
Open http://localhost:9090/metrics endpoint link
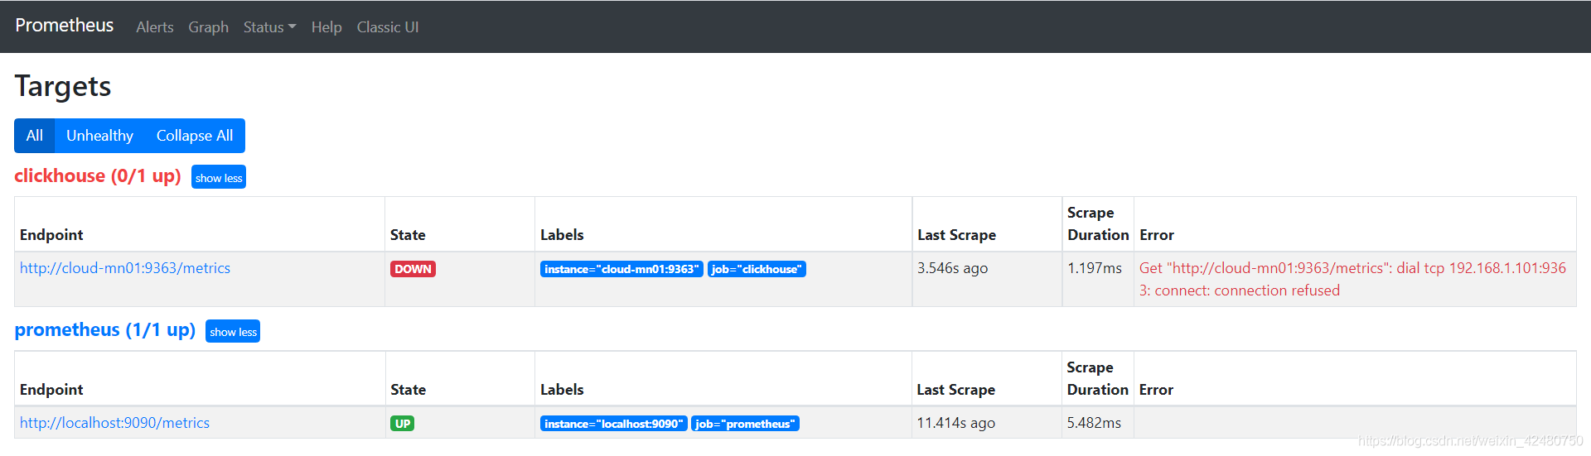click(x=114, y=423)
